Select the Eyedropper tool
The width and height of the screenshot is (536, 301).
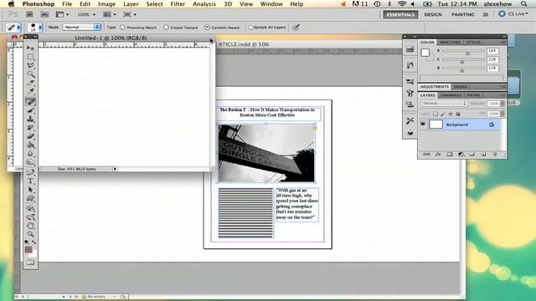[x=30, y=91]
